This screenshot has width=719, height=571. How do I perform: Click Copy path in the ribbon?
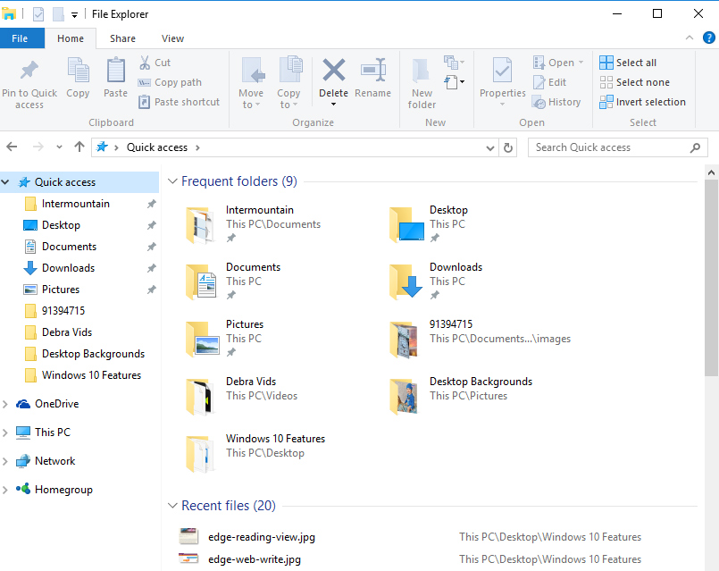[170, 82]
